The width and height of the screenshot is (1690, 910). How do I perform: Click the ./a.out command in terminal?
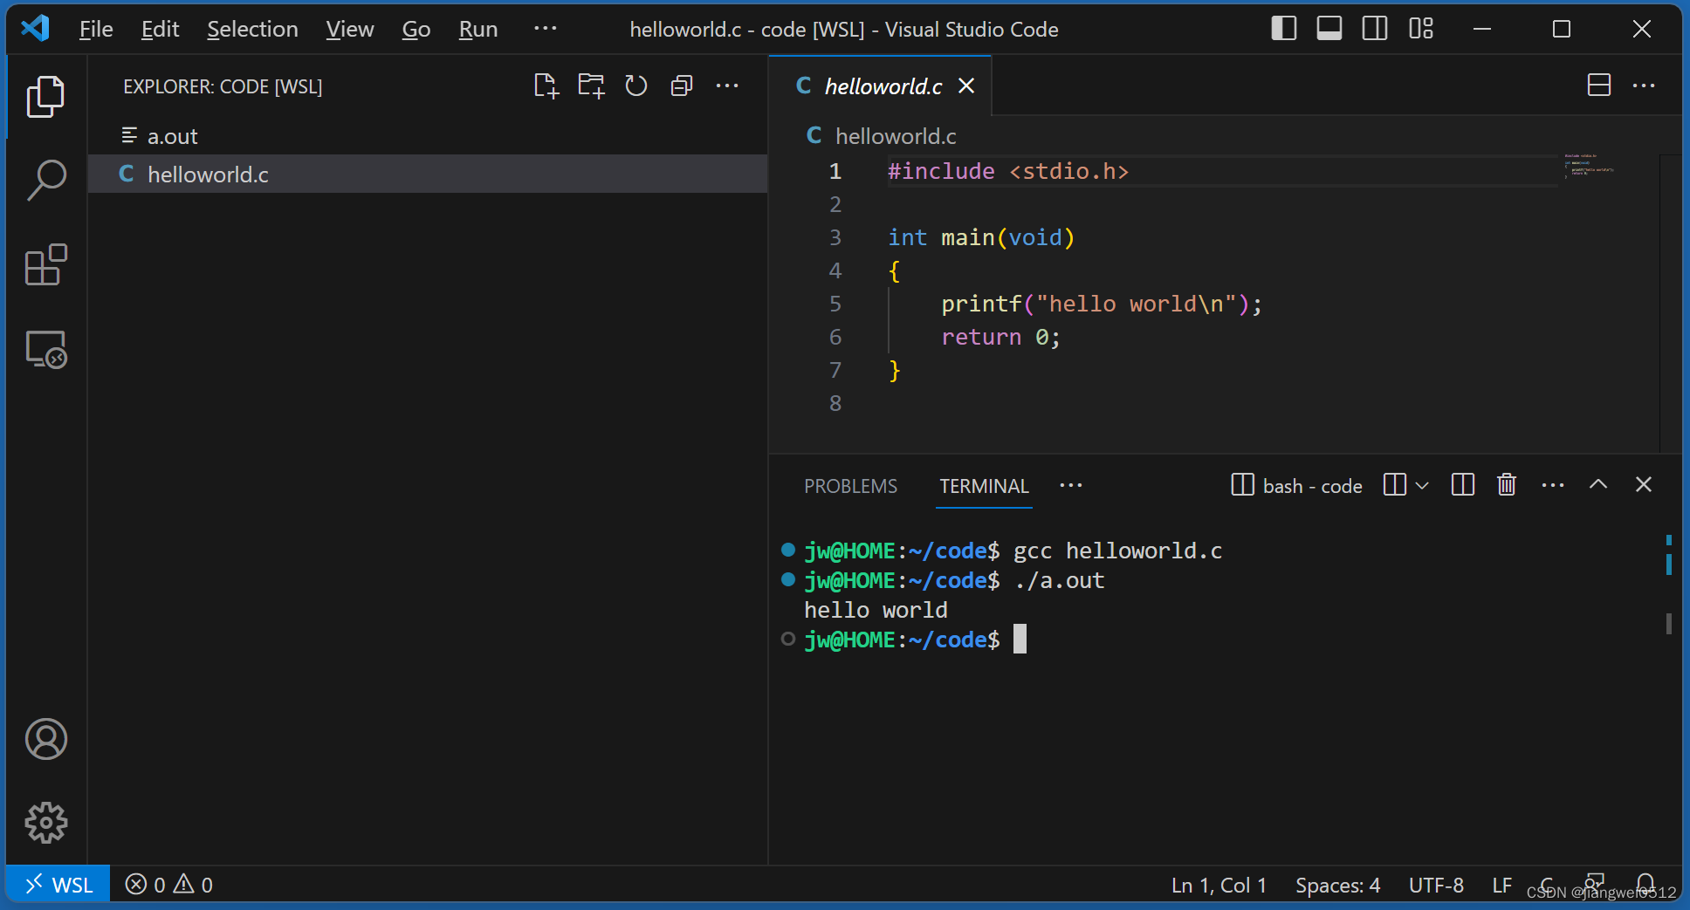pyautogui.click(x=1059, y=580)
